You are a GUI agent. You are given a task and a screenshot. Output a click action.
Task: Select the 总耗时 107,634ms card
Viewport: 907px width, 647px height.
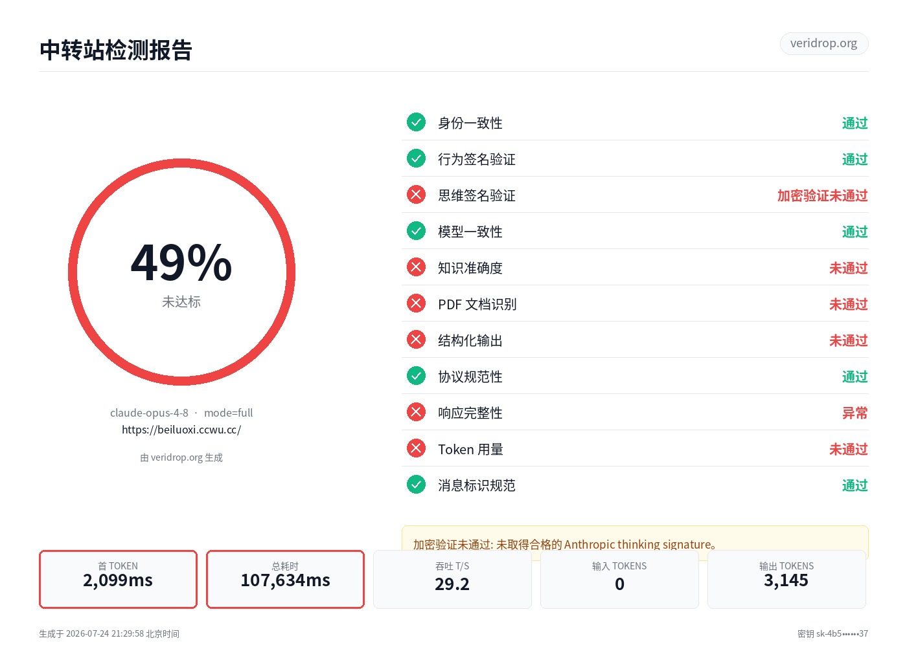[285, 579]
